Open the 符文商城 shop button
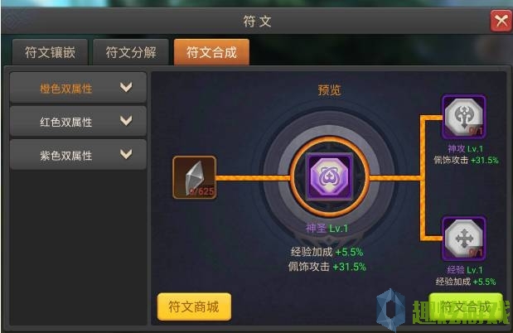This screenshot has height=333, width=513. coord(194,306)
